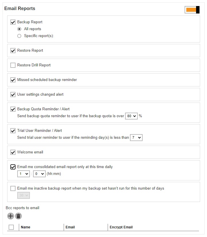
Task: Open the trial reminding days dropdown
Action: [x=136, y=138]
